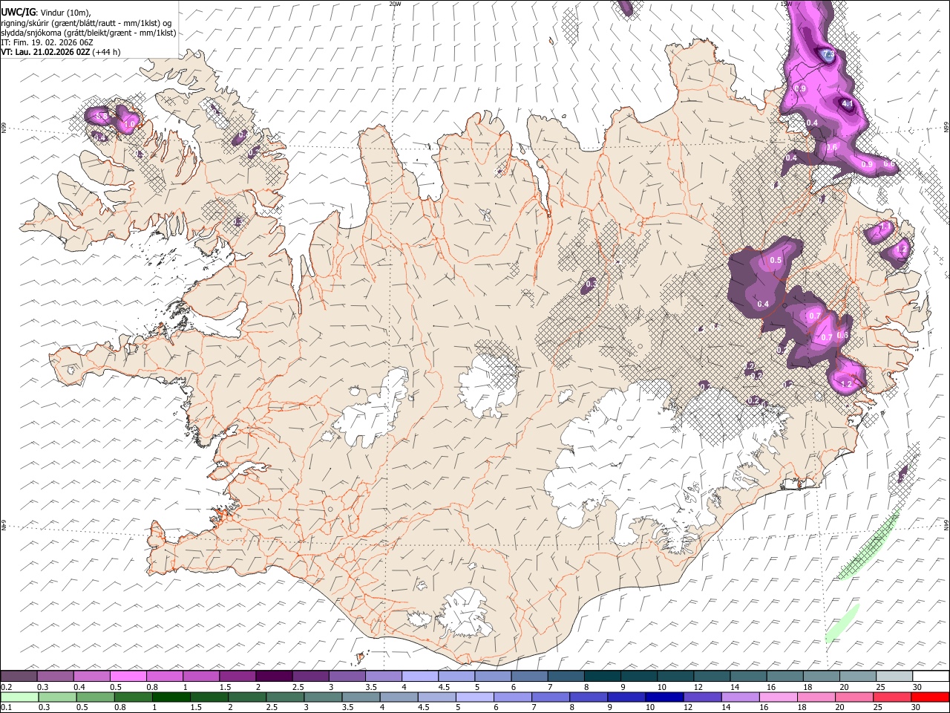Click the hatched green rain band east of Iceland
Viewport: 950px width, 713px height.
(868, 545)
